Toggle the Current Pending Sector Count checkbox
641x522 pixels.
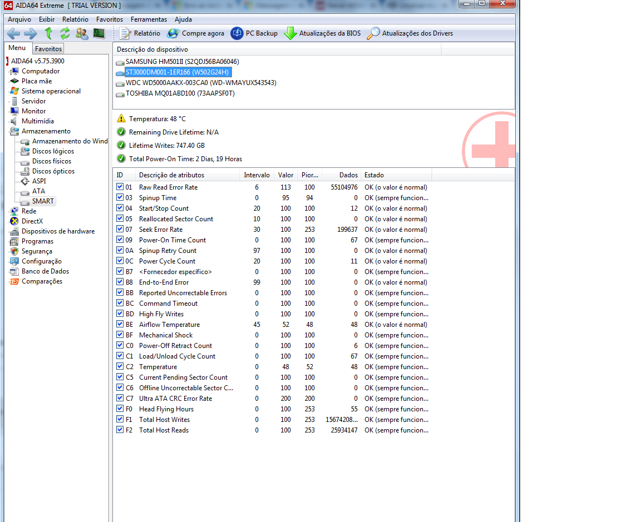(120, 377)
